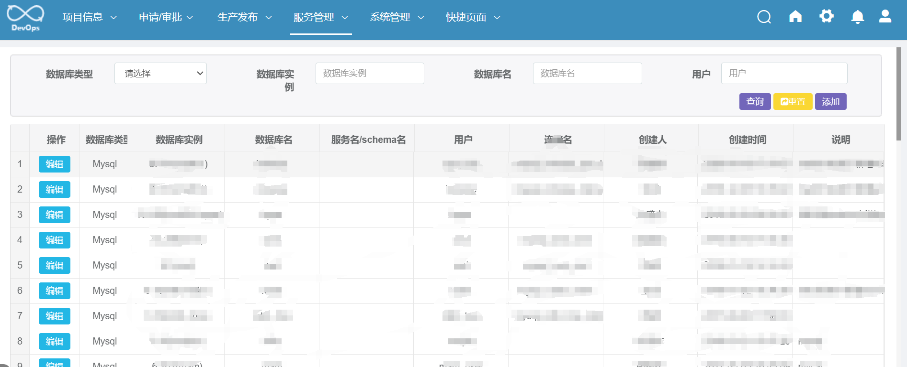Click the DevOps infinity logo
907x367 pixels.
point(25,18)
